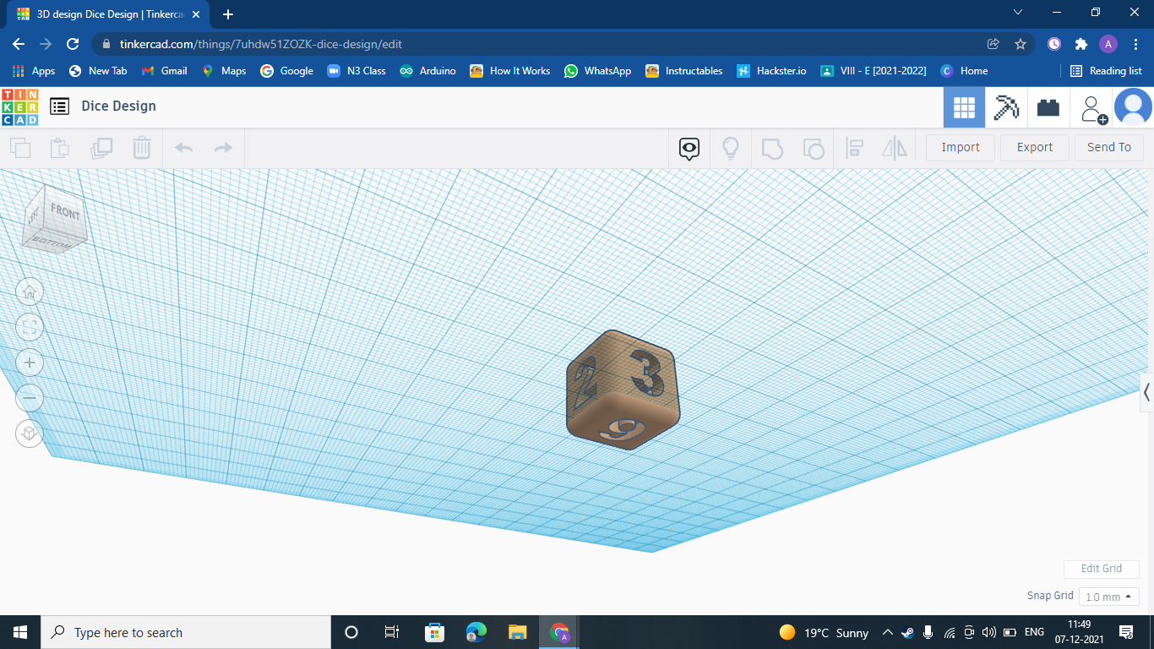Click the Duplicate and repeat icon

point(101,148)
